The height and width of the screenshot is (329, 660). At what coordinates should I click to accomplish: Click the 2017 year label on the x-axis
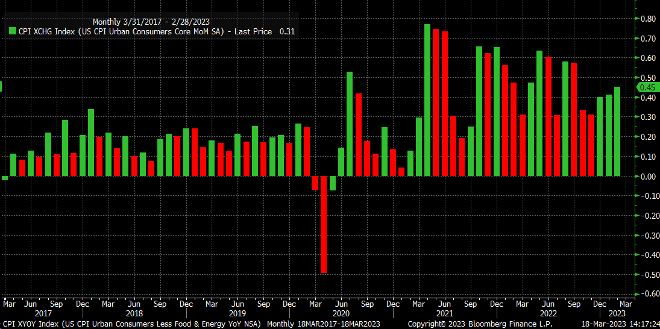point(43,313)
